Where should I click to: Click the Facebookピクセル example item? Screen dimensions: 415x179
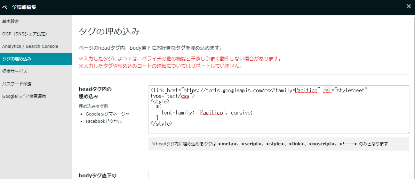click(x=104, y=121)
